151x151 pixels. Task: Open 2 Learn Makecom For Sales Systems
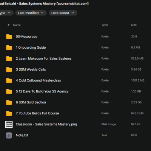(43, 59)
